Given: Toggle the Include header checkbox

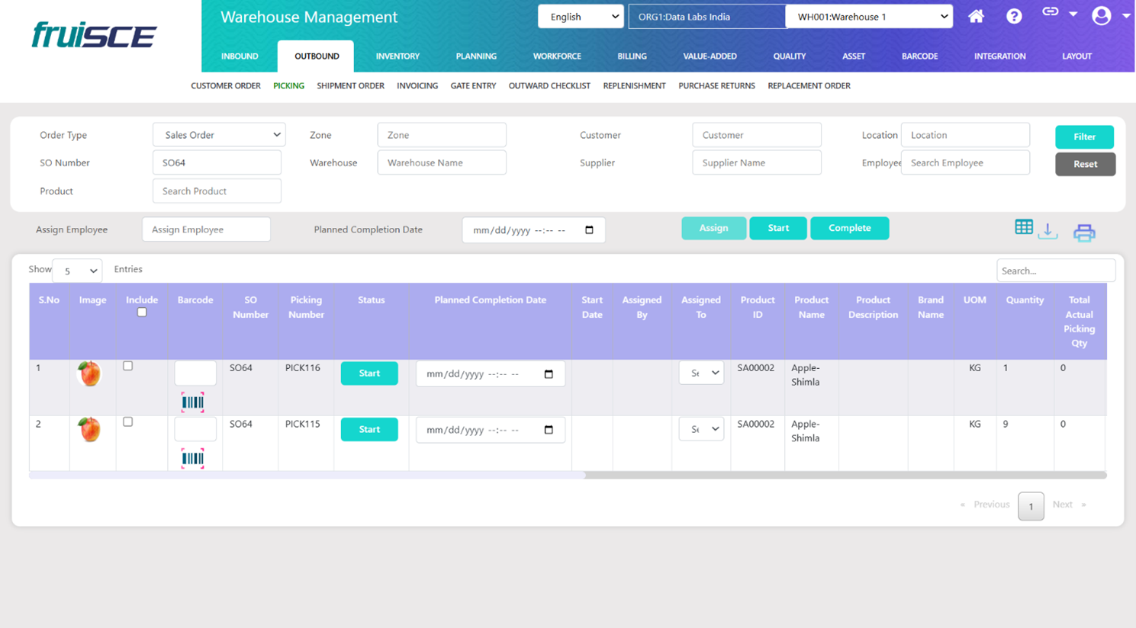Looking at the screenshot, I should click(x=142, y=312).
